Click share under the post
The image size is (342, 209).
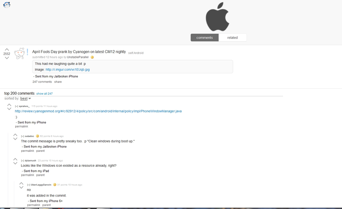58,82
